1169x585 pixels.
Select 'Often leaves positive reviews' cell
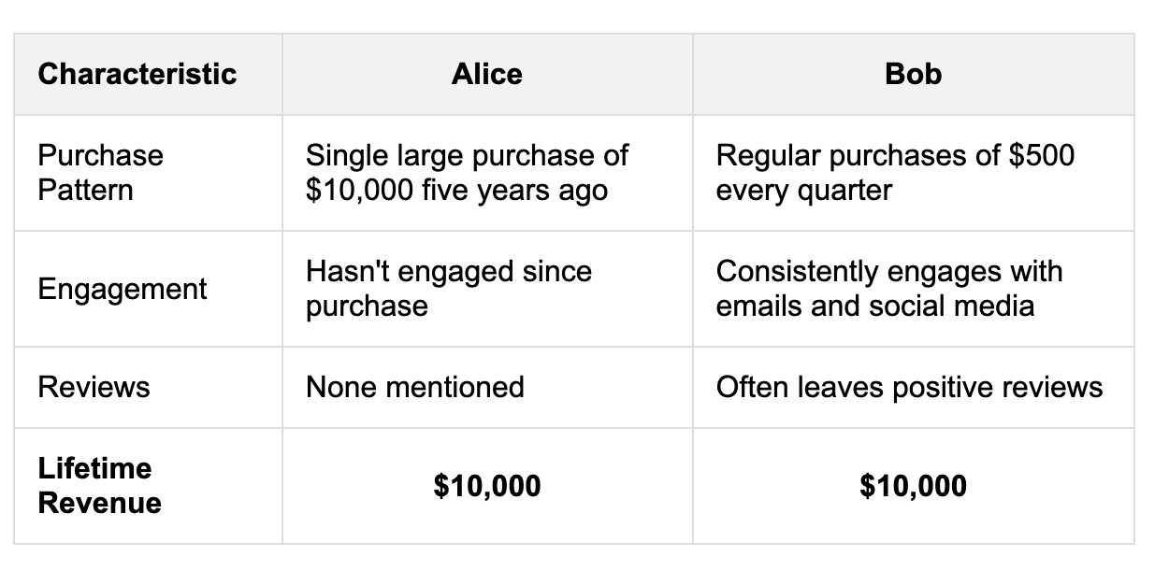(x=913, y=387)
